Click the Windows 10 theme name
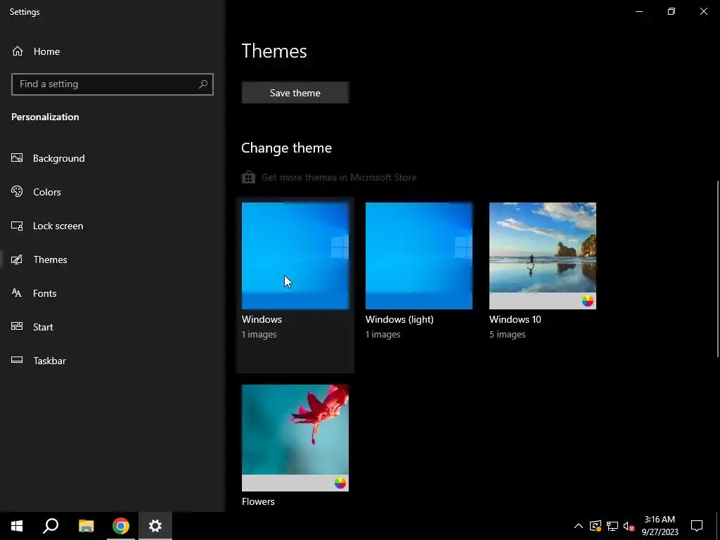Image resolution: width=720 pixels, height=540 pixels. coord(515,319)
